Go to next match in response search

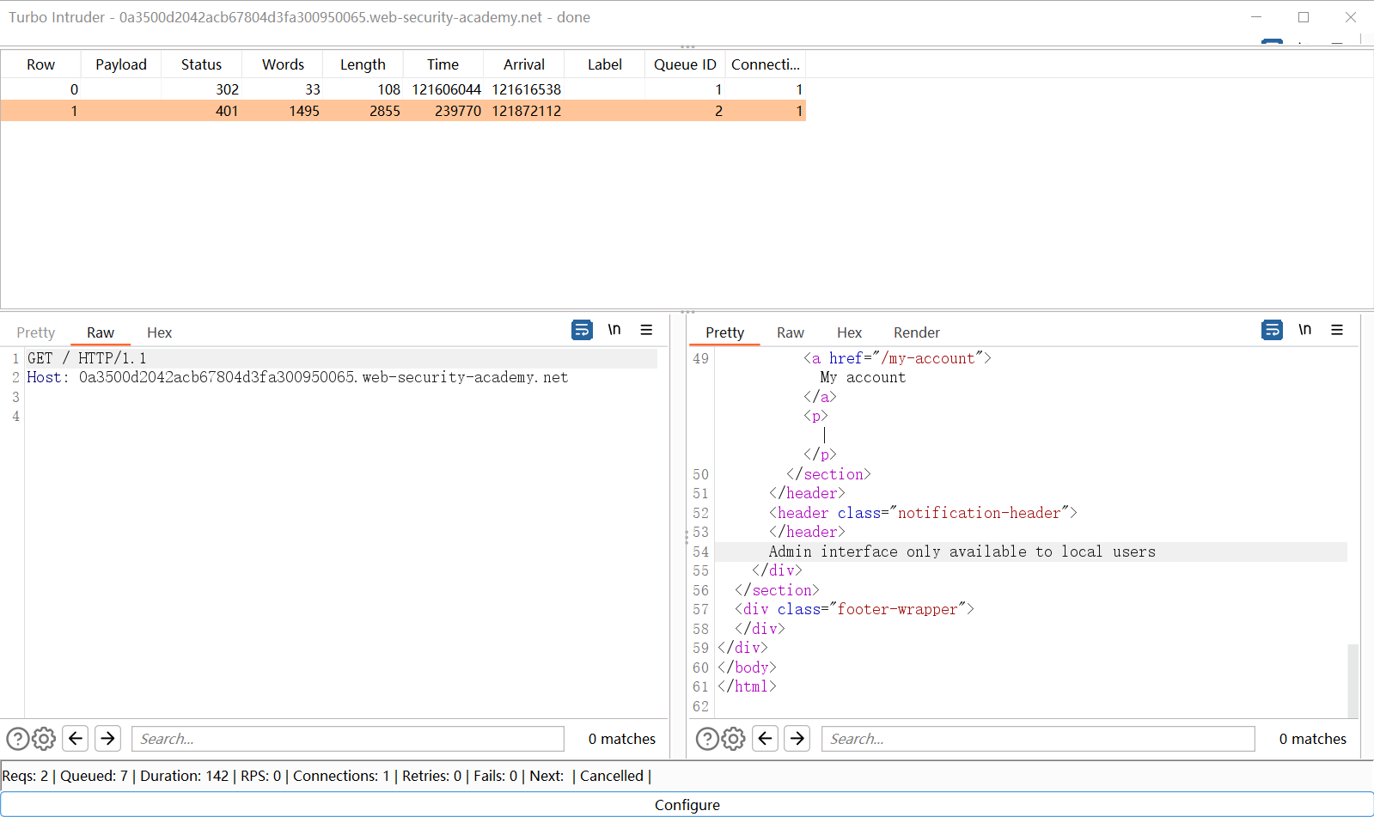(x=797, y=739)
